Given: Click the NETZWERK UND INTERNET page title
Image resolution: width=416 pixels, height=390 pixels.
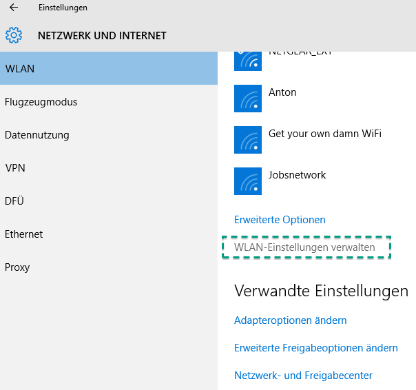Looking at the screenshot, I should (x=102, y=36).
